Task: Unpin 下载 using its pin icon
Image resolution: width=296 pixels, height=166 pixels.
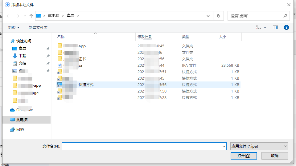Action: pos(48,56)
